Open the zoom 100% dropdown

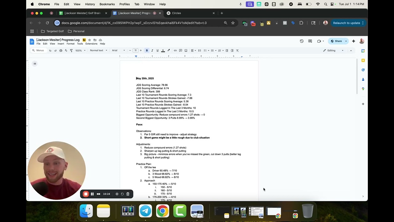click(x=81, y=51)
